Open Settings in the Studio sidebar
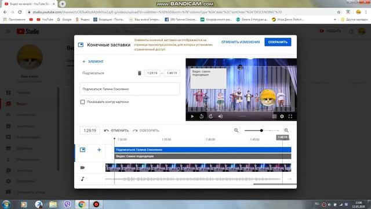The height and width of the screenshot is (209, 371). click(x=26, y=181)
